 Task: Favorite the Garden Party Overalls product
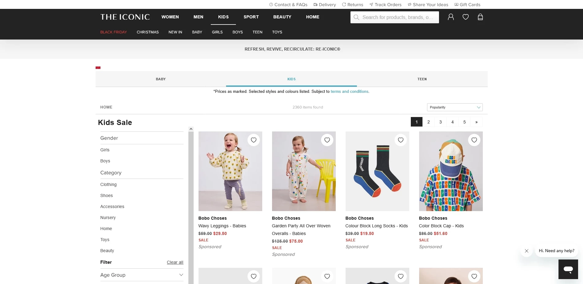coord(327,140)
